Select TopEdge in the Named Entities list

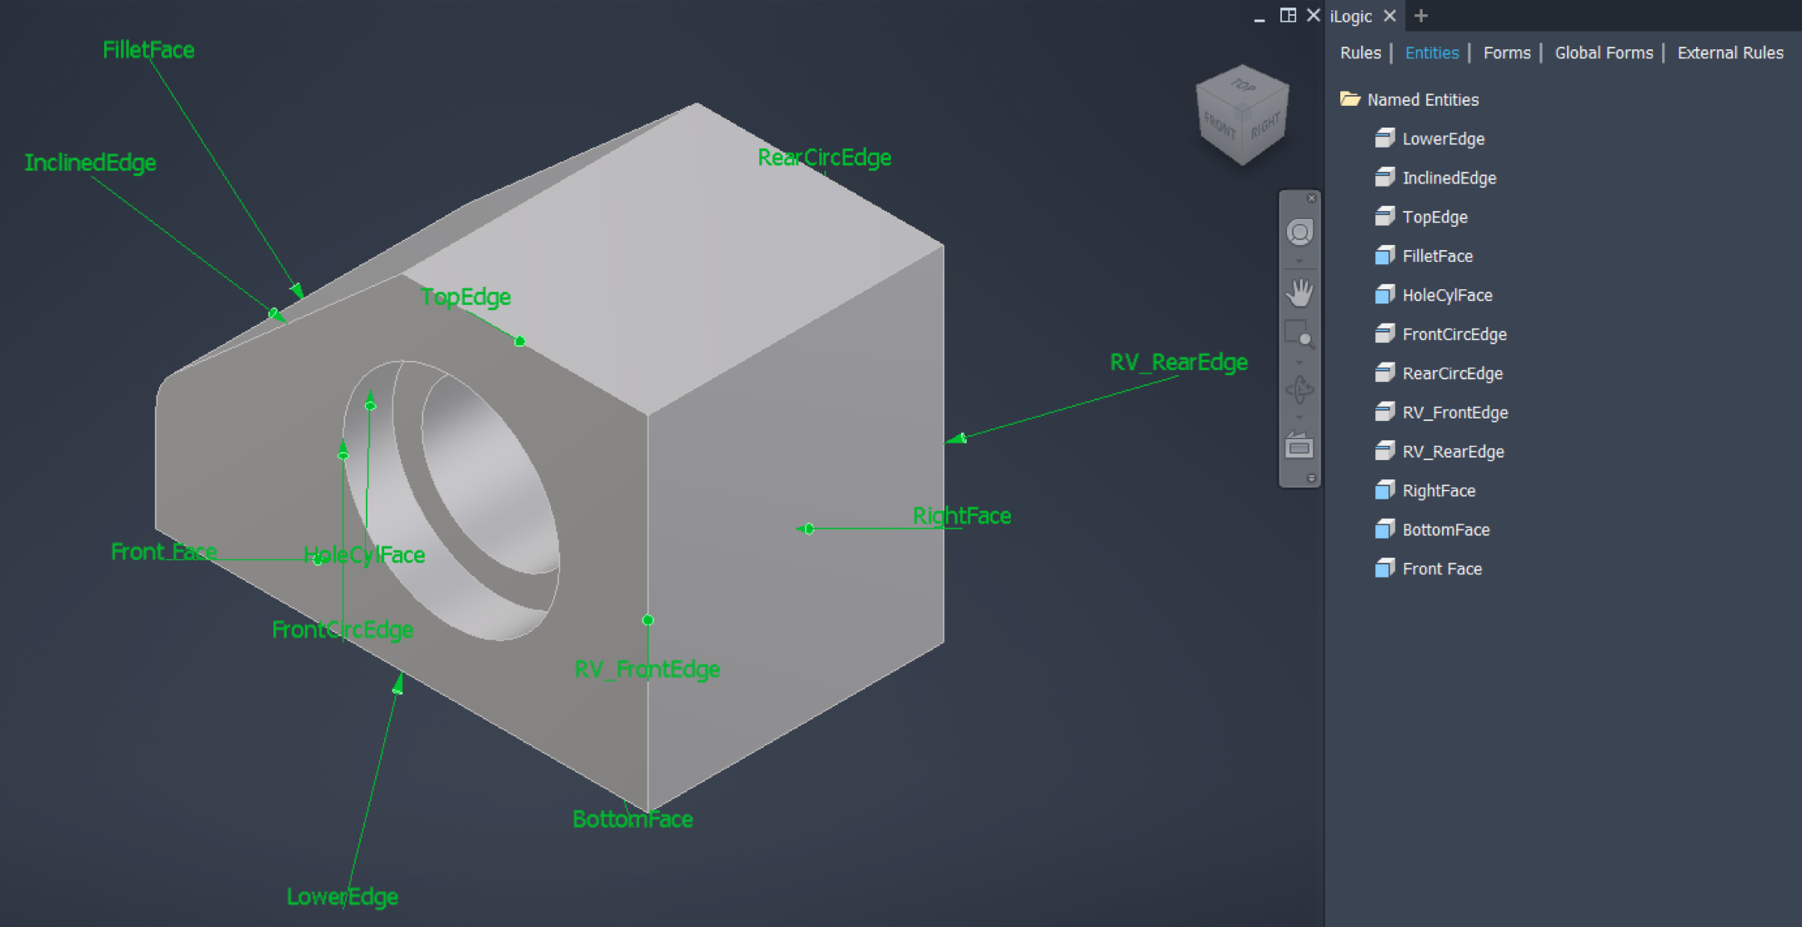(1435, 217)
